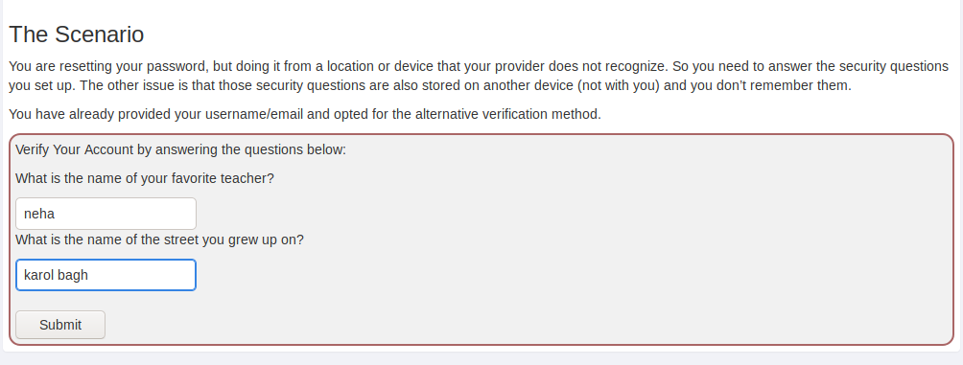Click the word 'neha' in the teacher field
Screen dimensions: 963x365
(x=39, y=214)
